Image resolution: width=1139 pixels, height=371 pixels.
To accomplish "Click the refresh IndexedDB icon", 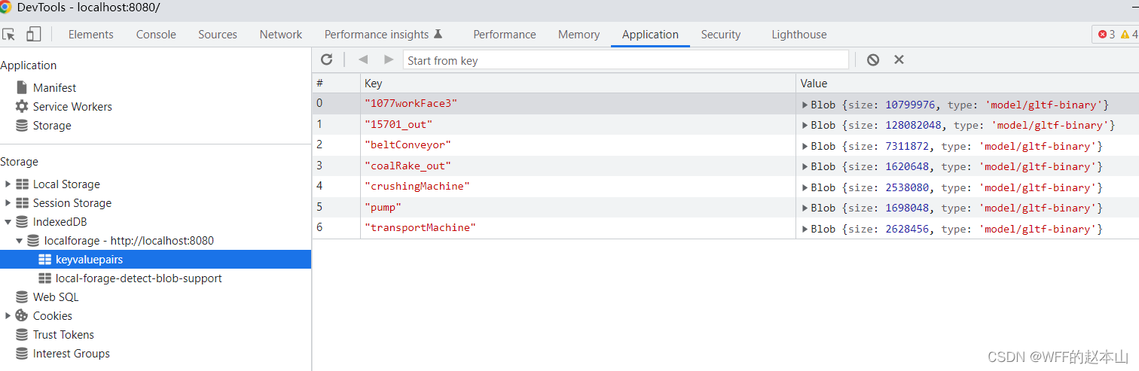I will point(326,59).
